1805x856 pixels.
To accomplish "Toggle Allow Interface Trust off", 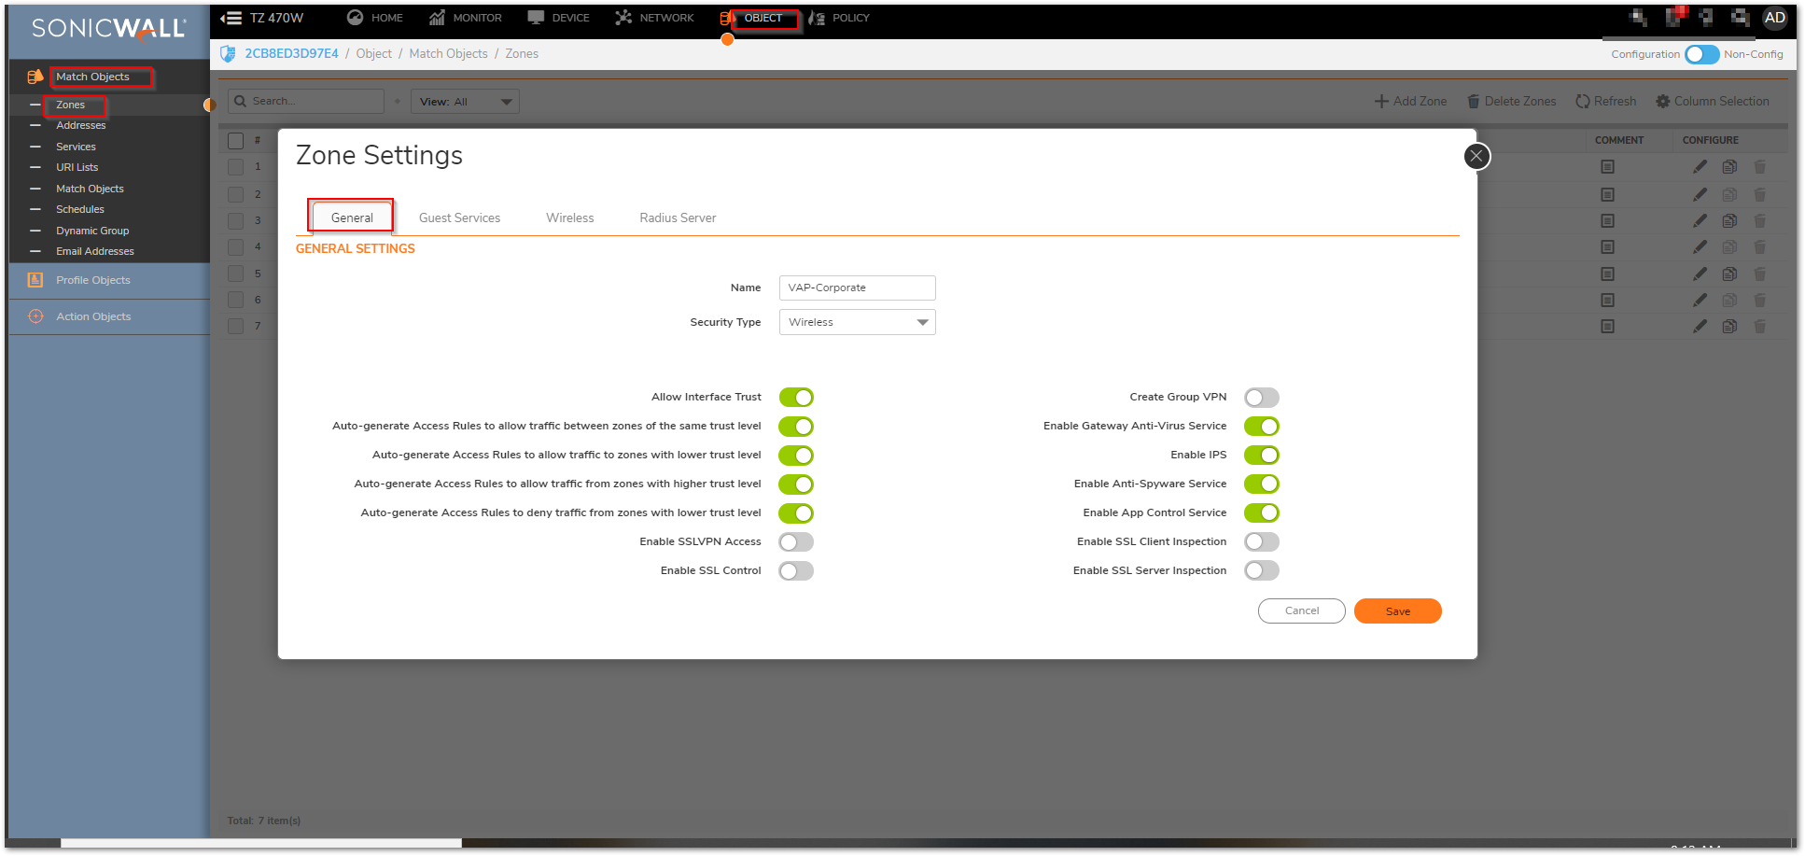I will point(796,398).
